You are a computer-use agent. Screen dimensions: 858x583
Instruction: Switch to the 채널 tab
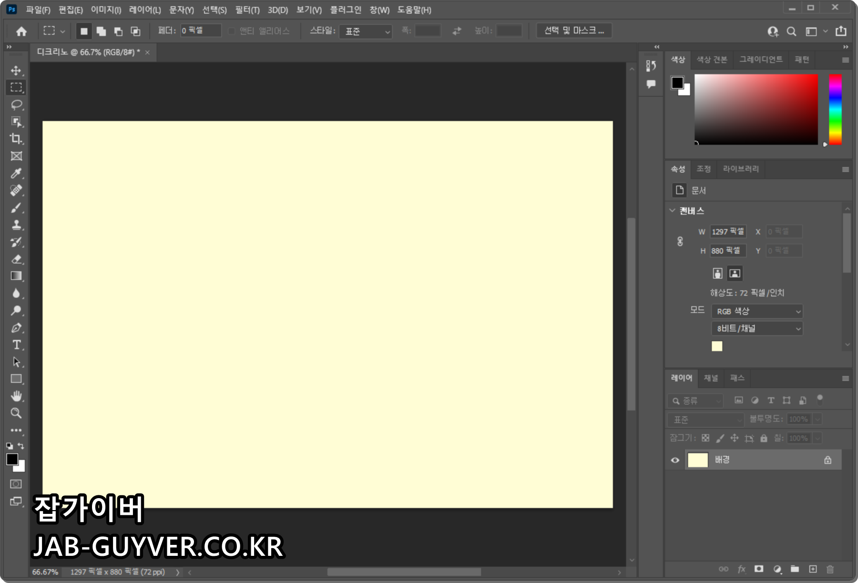coord(711,378)
